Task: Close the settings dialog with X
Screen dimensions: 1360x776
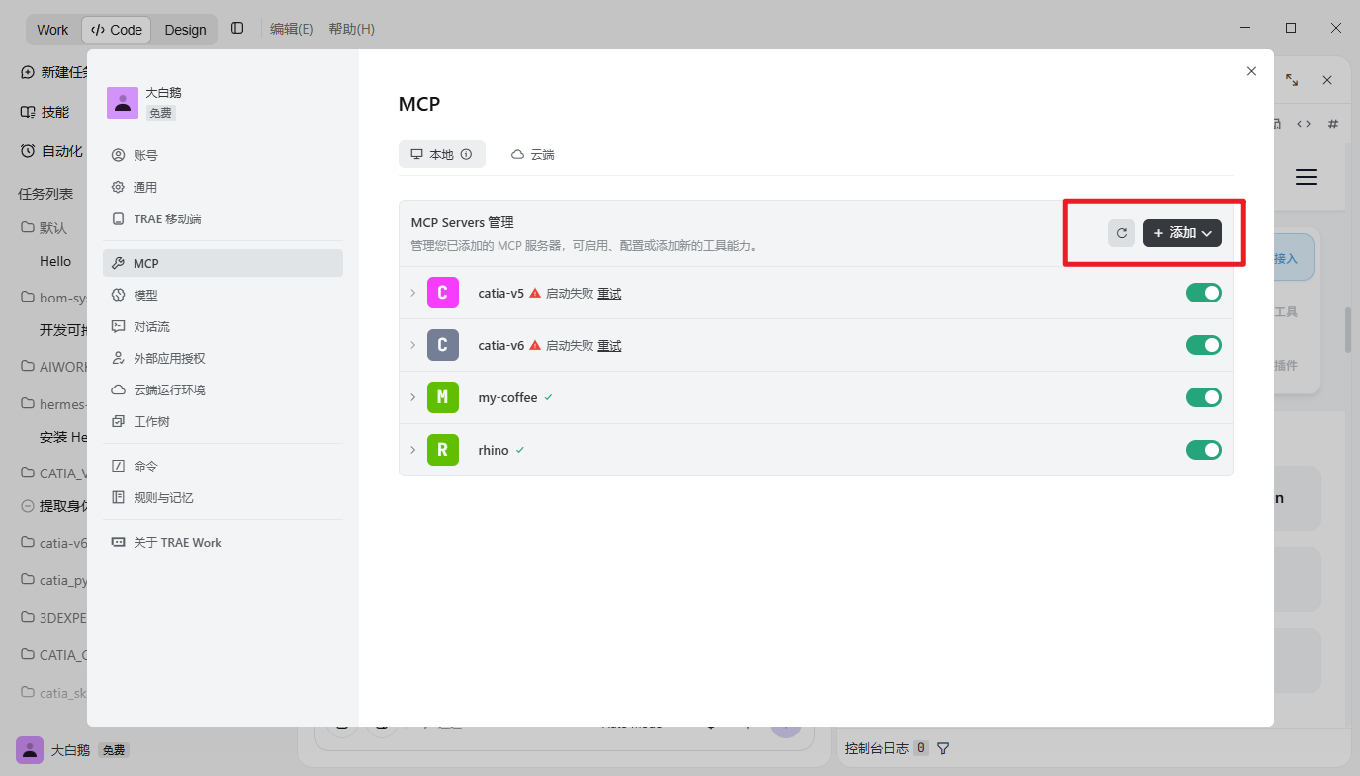Action: [1251, 71]
